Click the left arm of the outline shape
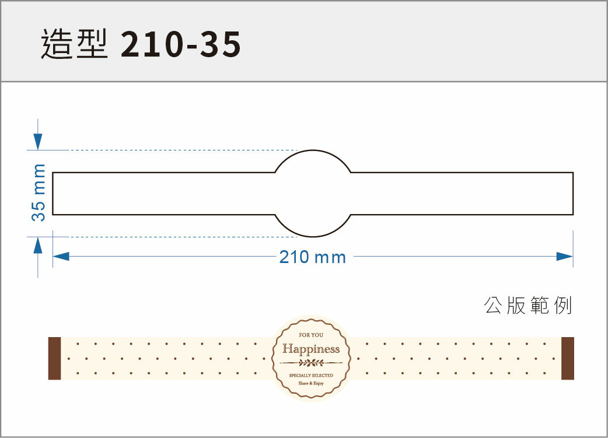The image size is (608, 438). click(163, 193)
